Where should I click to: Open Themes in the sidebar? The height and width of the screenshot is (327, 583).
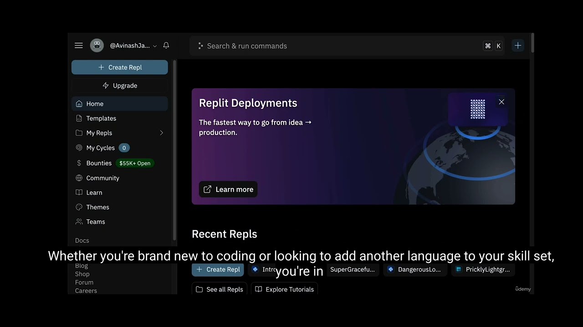point(120,207)
